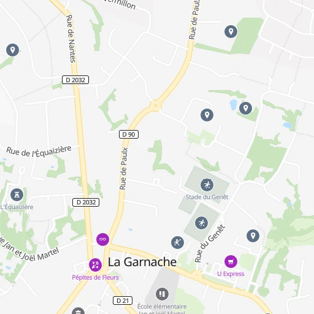Select the U Express shopping cart icon
The image size is (314, 314).
(231, 261)
